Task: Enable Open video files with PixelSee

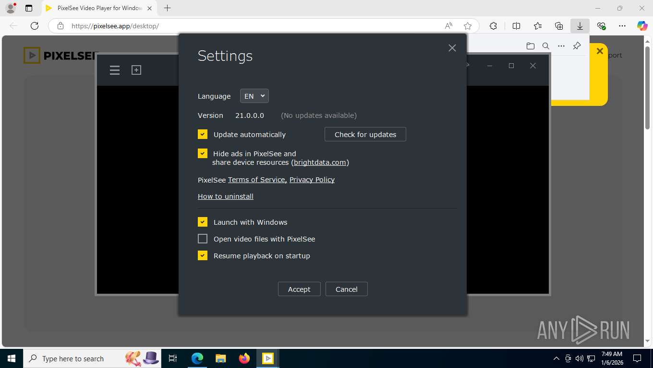Action: click(203, 239)
